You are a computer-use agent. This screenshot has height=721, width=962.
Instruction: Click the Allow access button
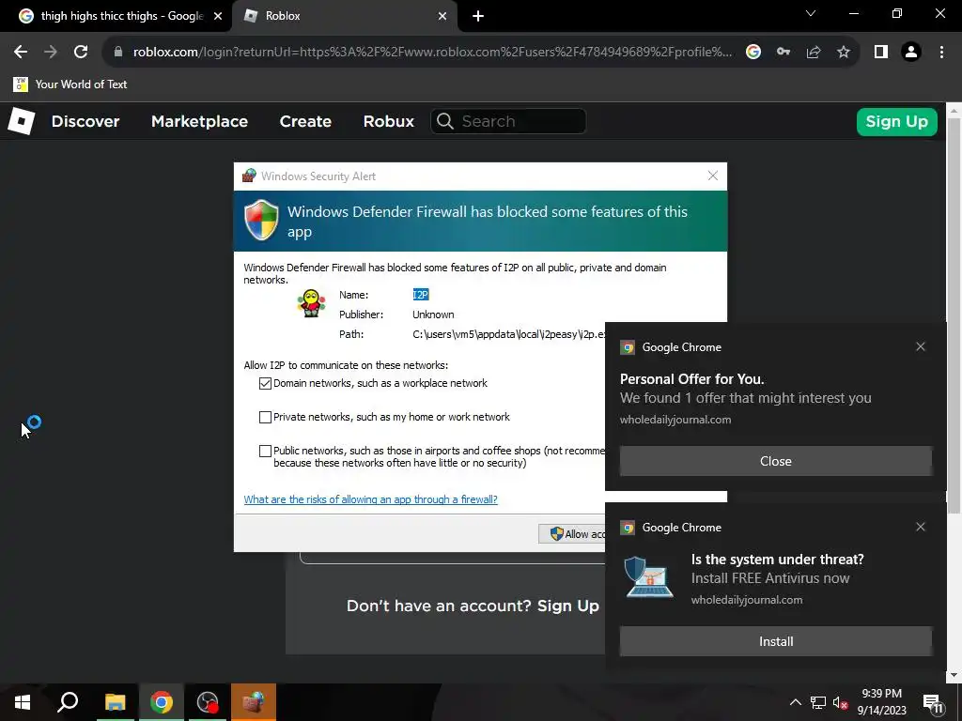[572, 533]
